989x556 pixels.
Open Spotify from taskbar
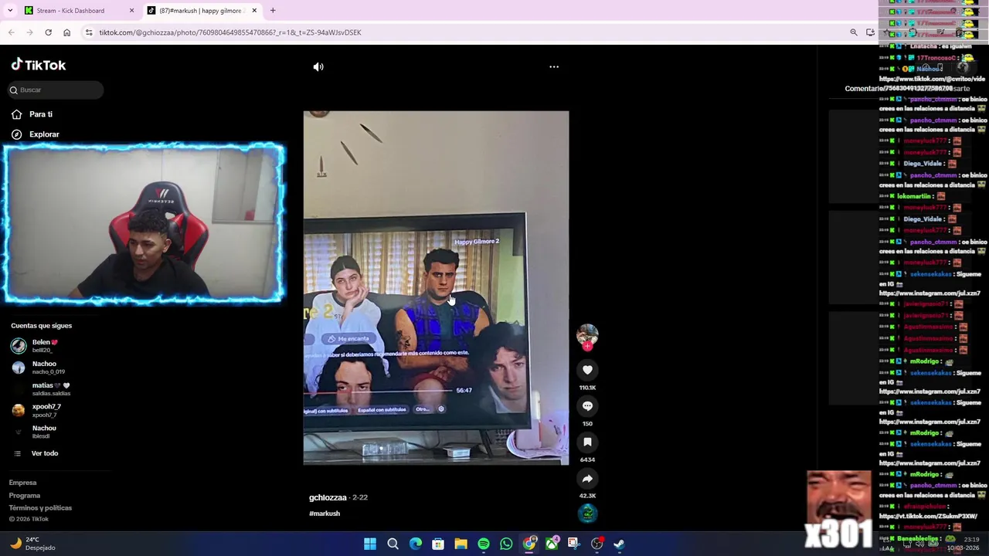pos(484,544)
